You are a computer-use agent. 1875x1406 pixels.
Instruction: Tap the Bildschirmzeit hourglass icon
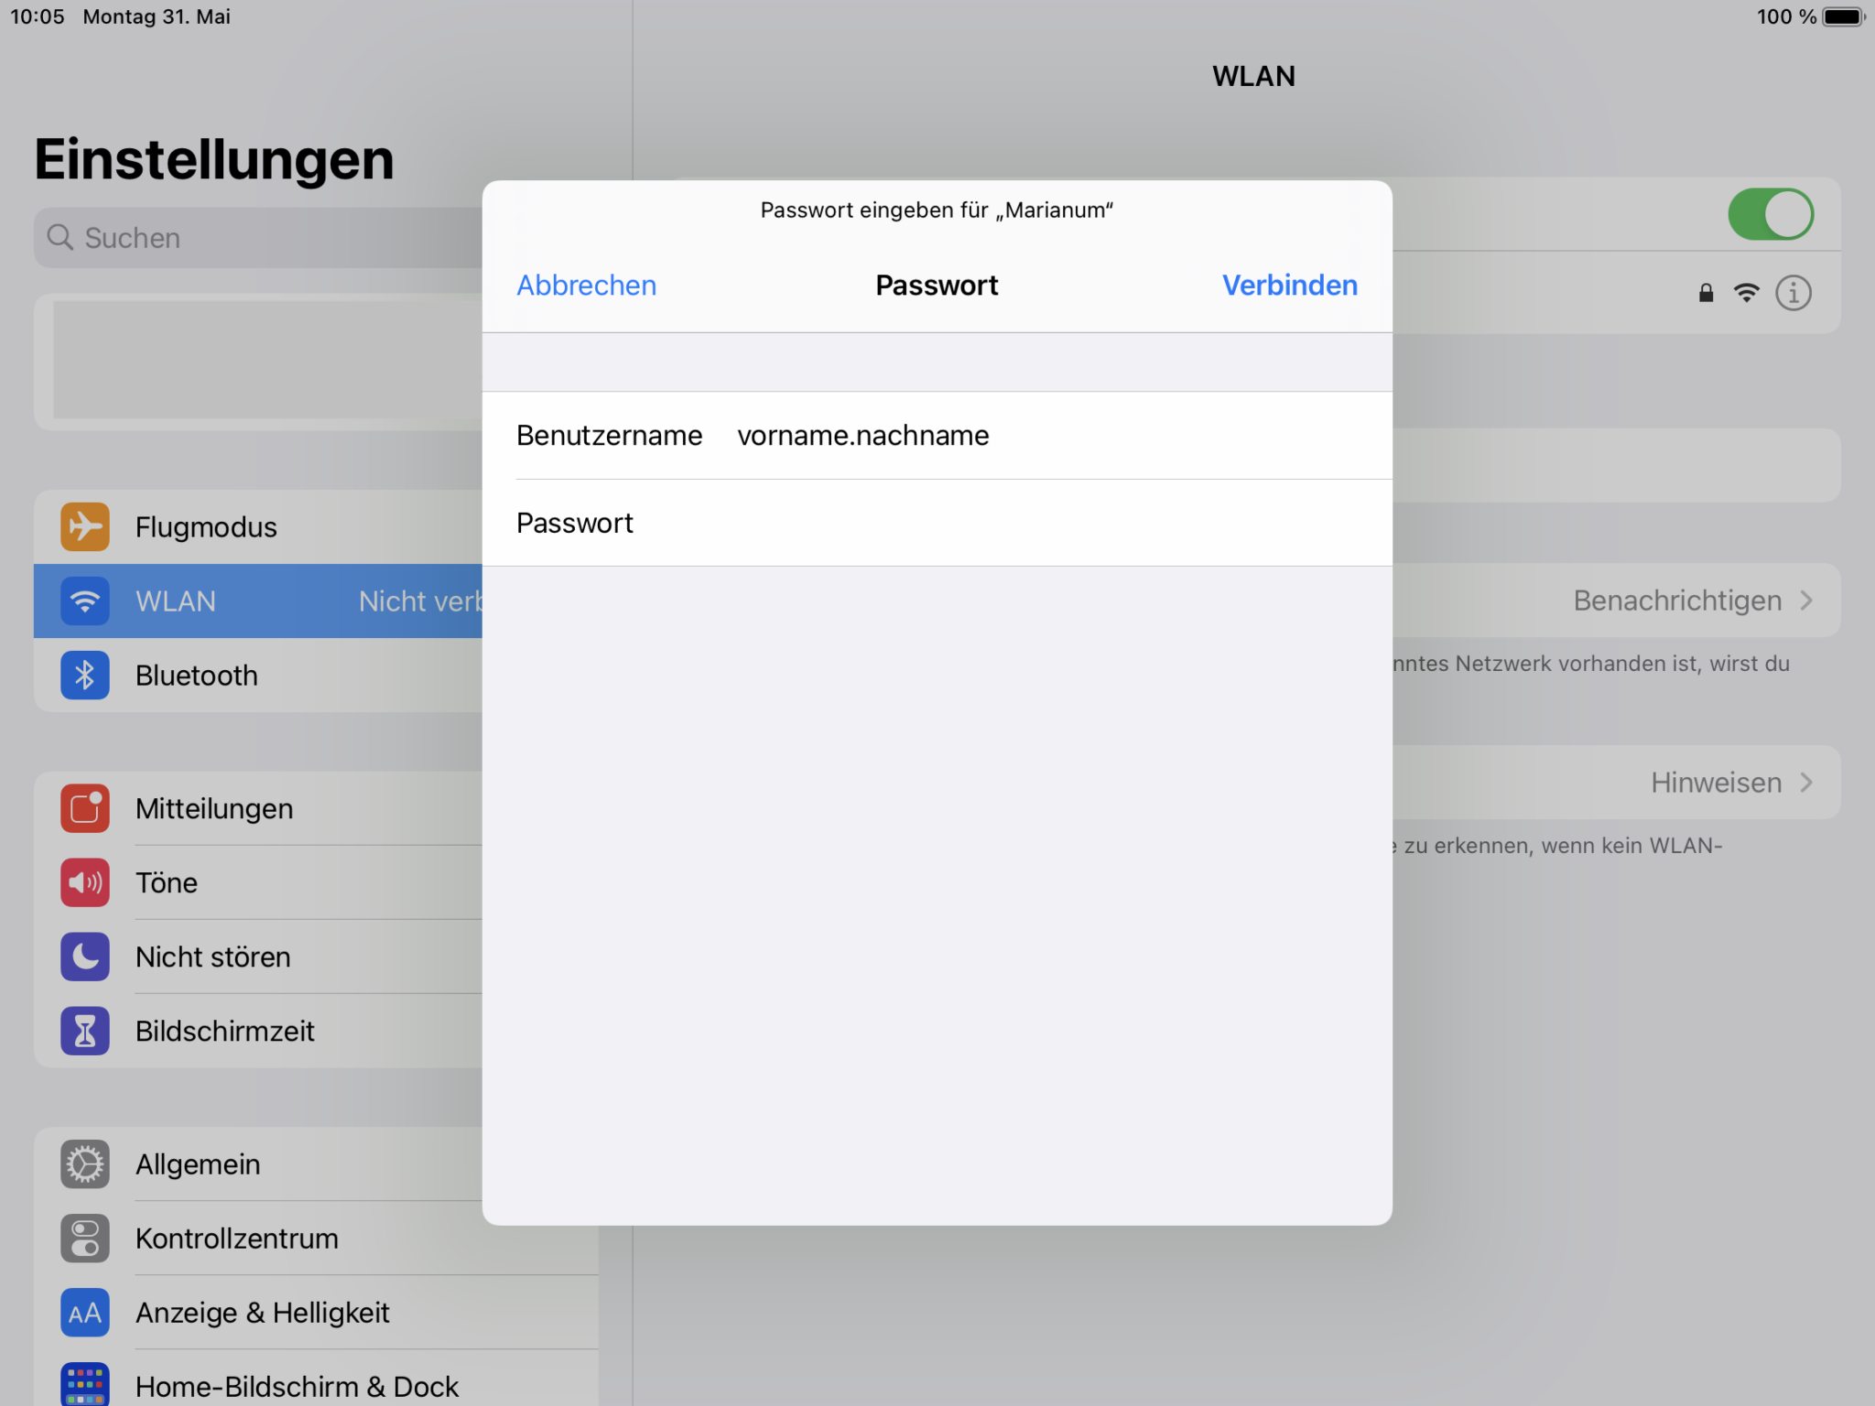pyautogui.click(x=85, y=1031)
